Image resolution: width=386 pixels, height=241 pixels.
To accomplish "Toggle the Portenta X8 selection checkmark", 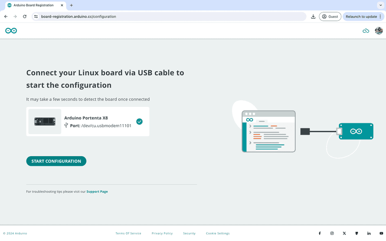I will [139, 122].
